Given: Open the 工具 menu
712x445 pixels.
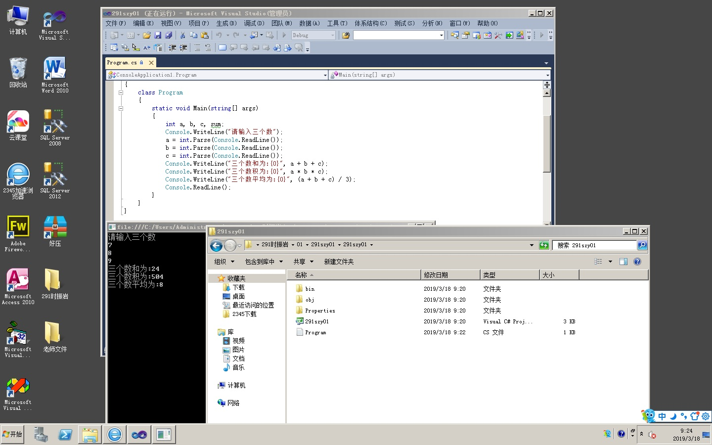Looking at the screenshot, I should pos(337,23).
